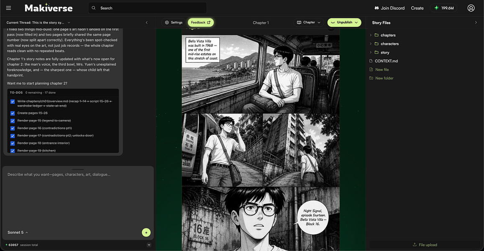The image size is (484, 251).
Task: Expand the session total details
Action: tap(149, 245)
